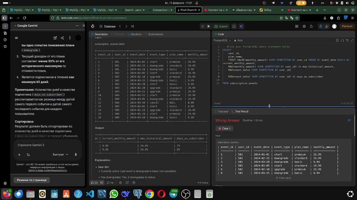Screen dimensions: 357x200
Task: Open Gemini panel more options dots
Action: (x=77, y=26)
